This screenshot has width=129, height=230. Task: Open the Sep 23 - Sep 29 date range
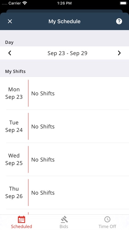pos(68,53)
